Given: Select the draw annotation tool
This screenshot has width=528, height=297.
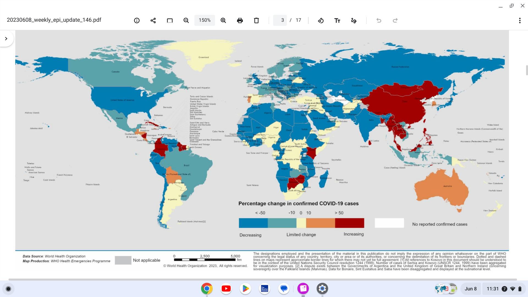Looking at the screenshot, I should (354, 20).
